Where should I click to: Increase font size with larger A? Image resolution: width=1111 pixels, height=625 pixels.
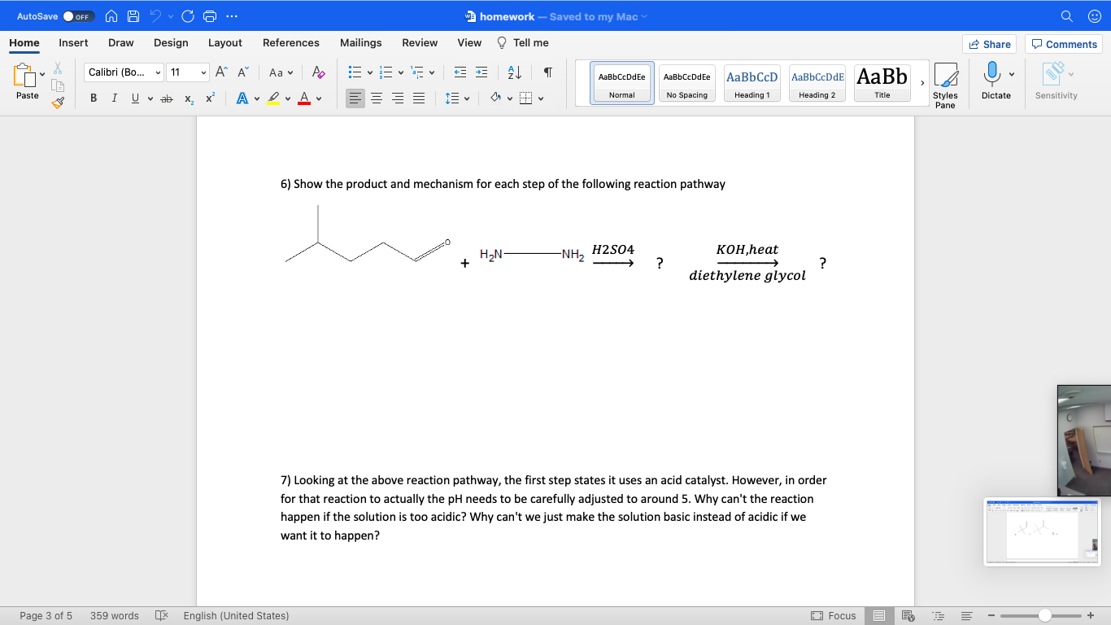[x=222, y=72]
